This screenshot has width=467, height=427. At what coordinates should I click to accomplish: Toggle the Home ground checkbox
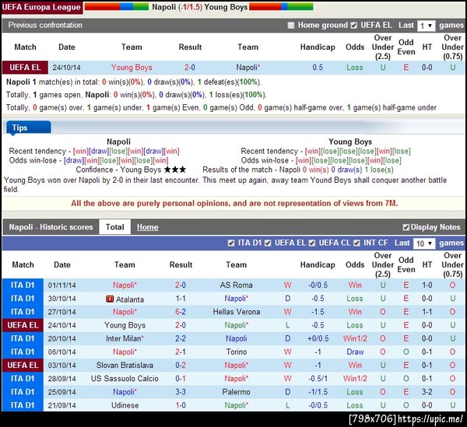point(291,26)
